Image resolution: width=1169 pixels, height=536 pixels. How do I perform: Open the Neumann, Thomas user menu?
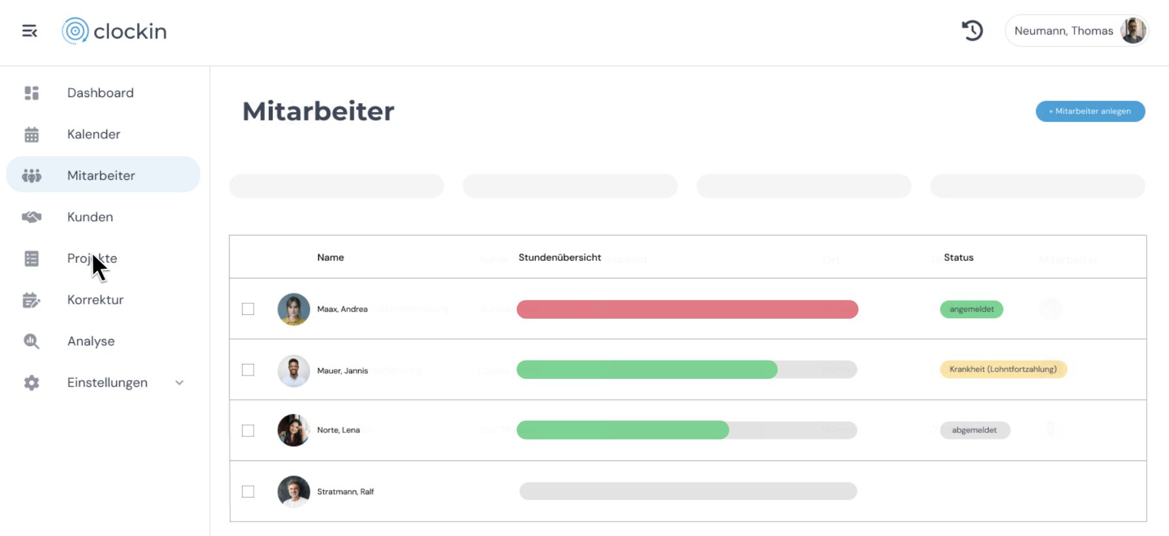1076,31
